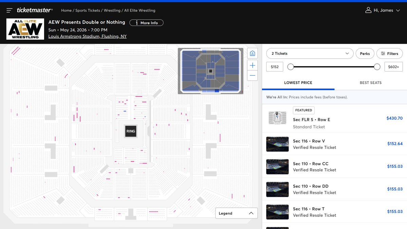Viewport: 407px width, 229px height.
Task: Go to Sports Tickets breadcrumb
Action: [88, 11]
